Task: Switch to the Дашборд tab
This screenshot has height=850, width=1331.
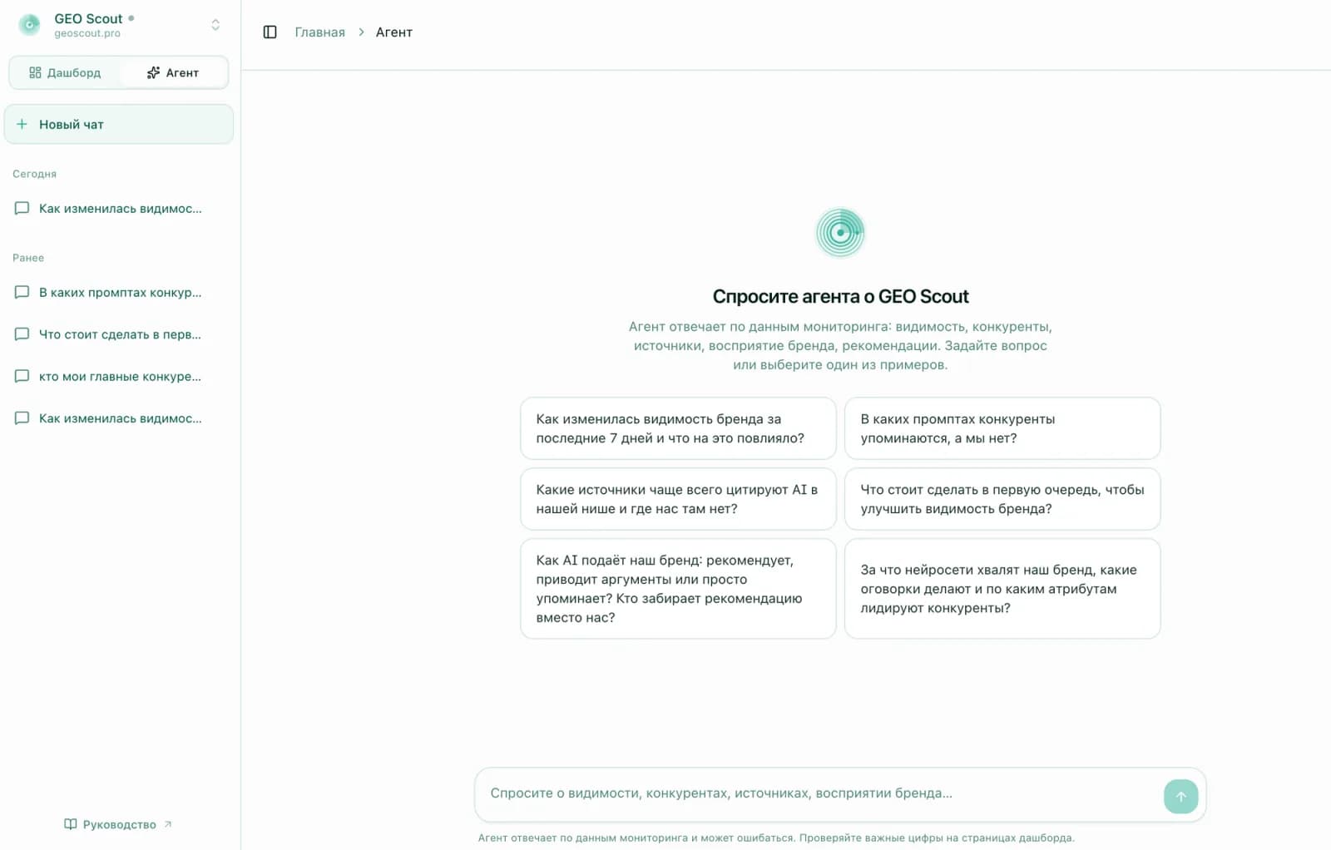Action: pos(65,72)
